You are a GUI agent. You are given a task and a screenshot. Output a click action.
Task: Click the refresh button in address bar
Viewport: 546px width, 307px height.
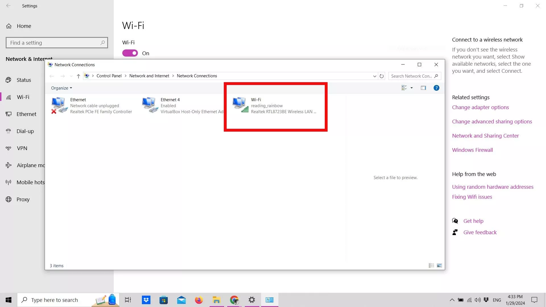[382, 76]
